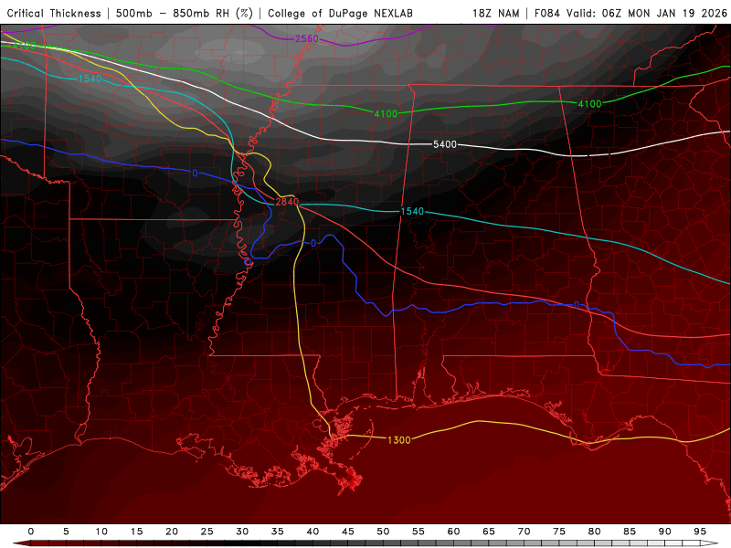Select the "500mb – 850mb RH (%)" header label

[x=185, y=14]
